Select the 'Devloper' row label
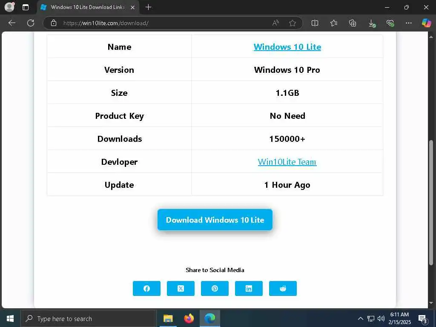The width and height of the screenshot is (436, 327). point(119,162)
